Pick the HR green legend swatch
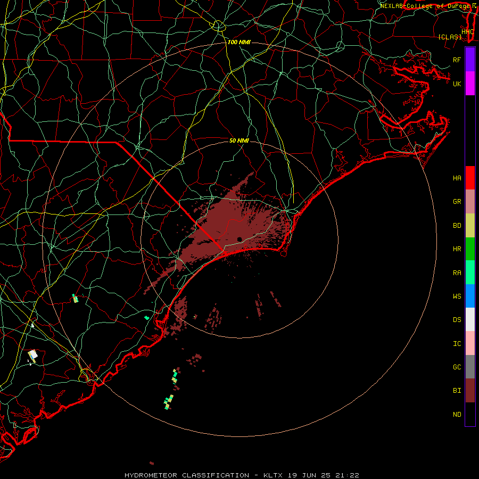479x479 pixels. (470, 249)
